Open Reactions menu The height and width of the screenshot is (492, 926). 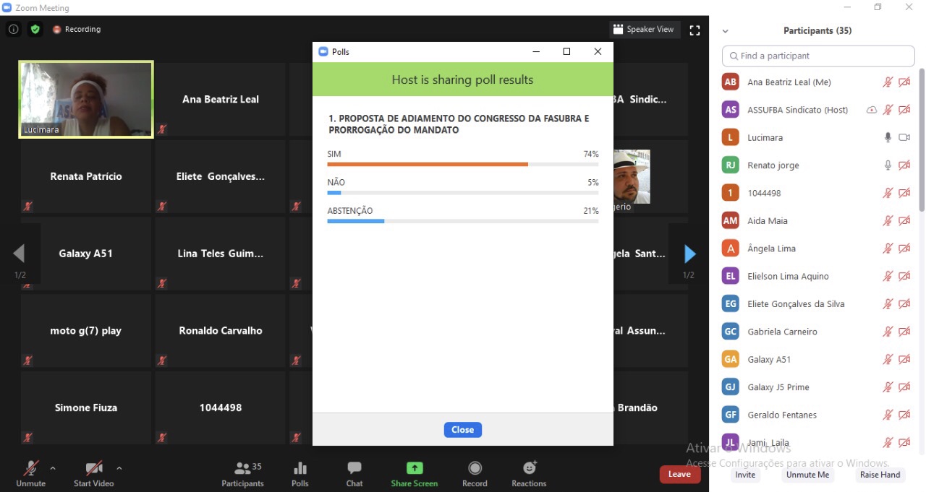point(529,474)
